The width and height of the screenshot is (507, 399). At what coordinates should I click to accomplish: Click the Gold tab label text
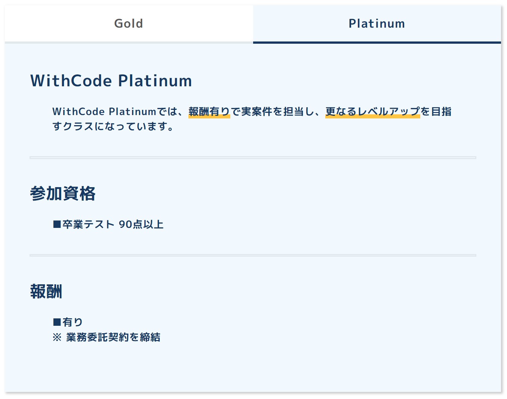point(128,23)
